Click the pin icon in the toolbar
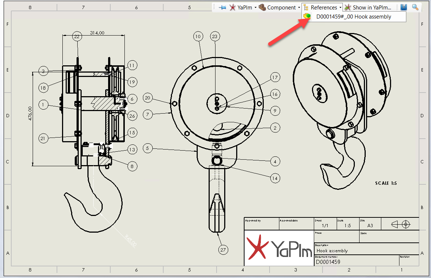This screenshot has width=431, height=278. click(223, 8)
